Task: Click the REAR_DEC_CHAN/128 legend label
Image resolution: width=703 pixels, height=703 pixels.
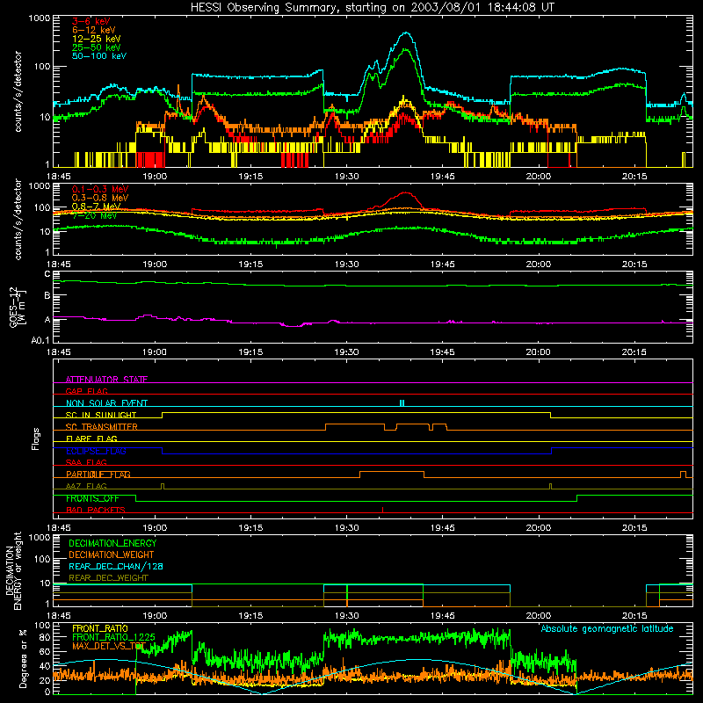Action: point(116,566)
